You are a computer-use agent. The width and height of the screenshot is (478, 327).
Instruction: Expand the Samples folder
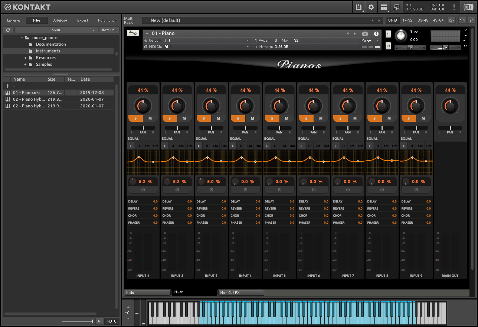coord(26,64)
